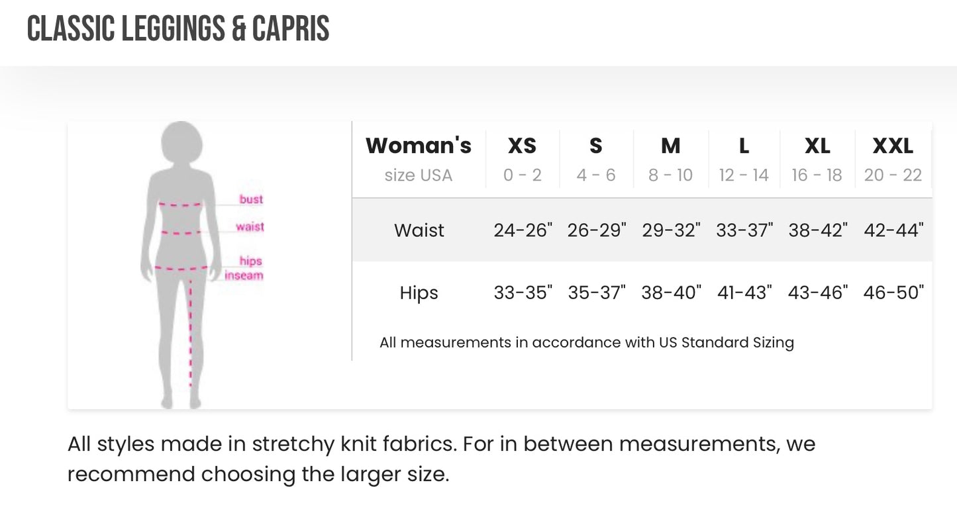The image size is (957, 509).
Task: Select the XS size column header
Action: [x=522, y=146]
